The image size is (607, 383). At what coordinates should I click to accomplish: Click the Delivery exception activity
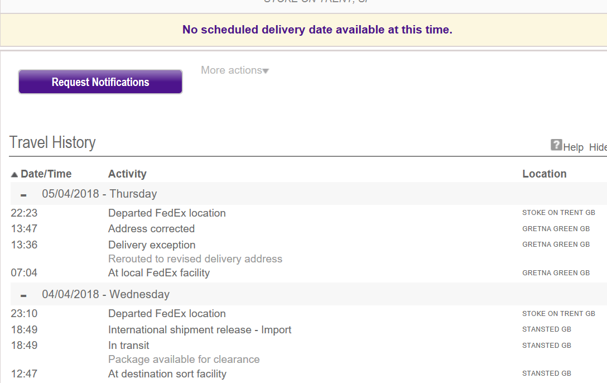coord(152,245)
